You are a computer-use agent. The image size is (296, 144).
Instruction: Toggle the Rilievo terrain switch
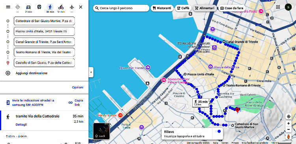pyautogui.click(x=218, y=131)
